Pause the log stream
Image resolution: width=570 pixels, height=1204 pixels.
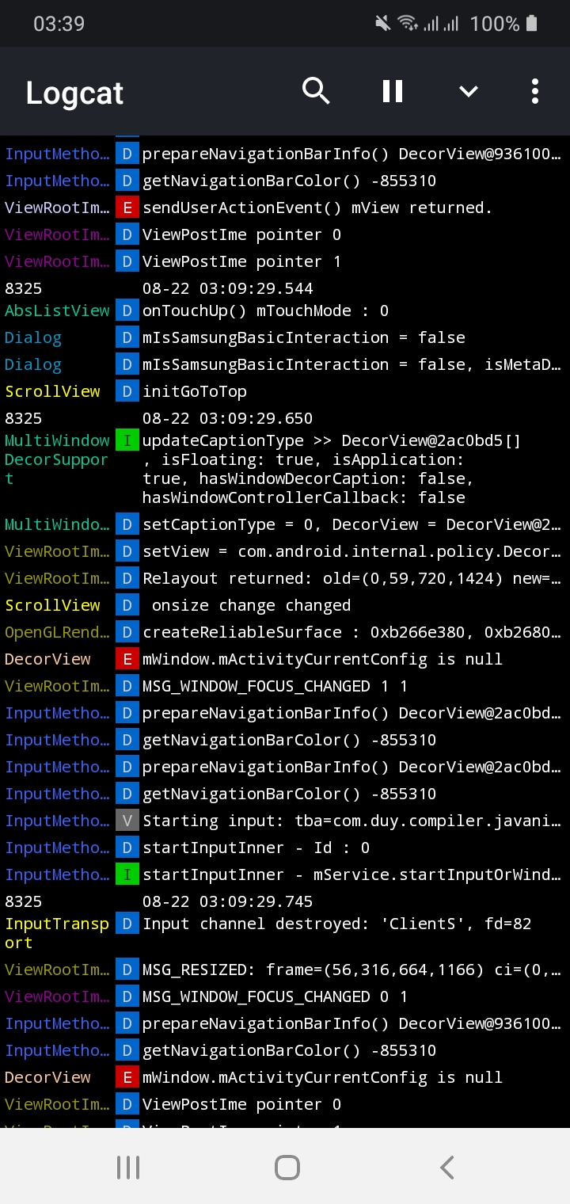[x=392, y=91]
